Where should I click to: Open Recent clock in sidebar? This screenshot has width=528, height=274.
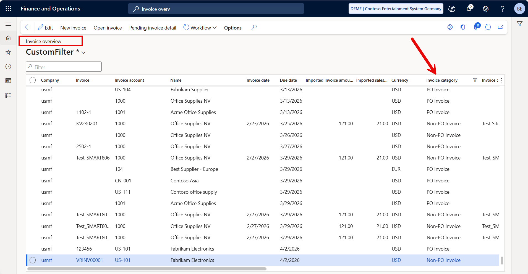8,66
